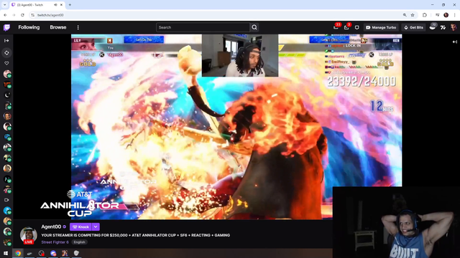Click the 7TV extension icon in Twitch header
This screenshot has height=258, width=460.
pyautogui.click(x=443, y=27)
